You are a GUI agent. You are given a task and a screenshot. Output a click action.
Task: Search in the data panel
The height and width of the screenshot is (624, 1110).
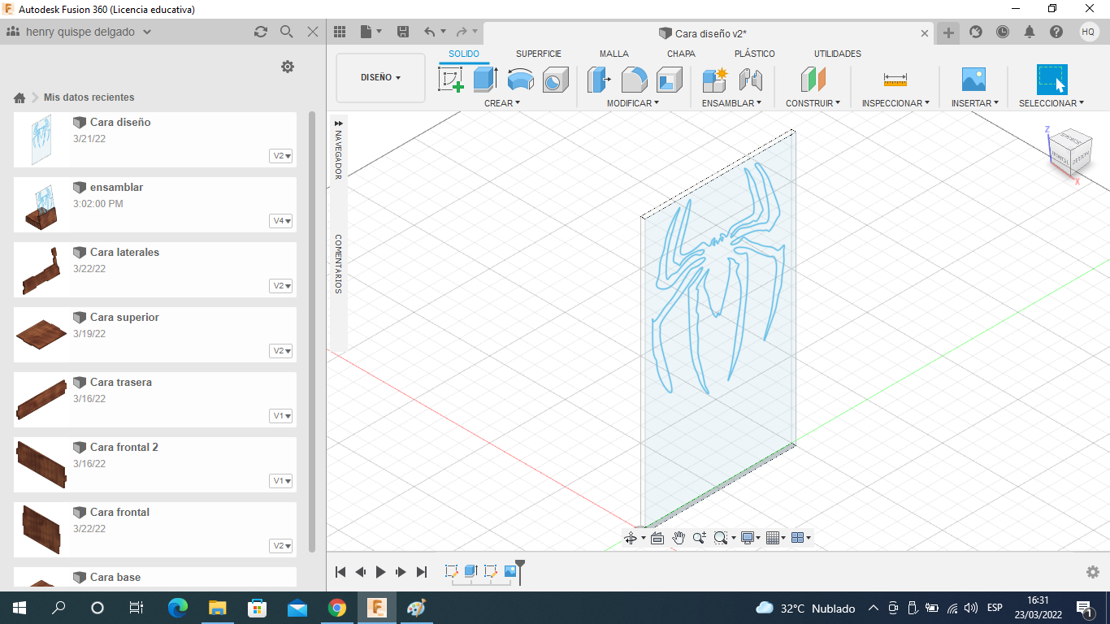click(x=286, y=32)
